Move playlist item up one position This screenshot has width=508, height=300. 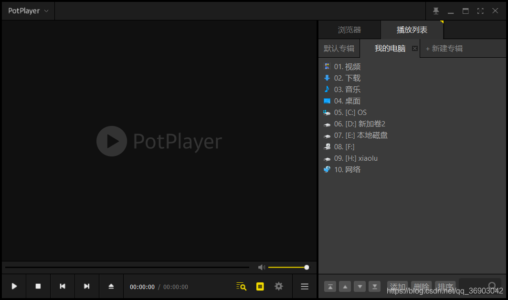coord(345,286)
